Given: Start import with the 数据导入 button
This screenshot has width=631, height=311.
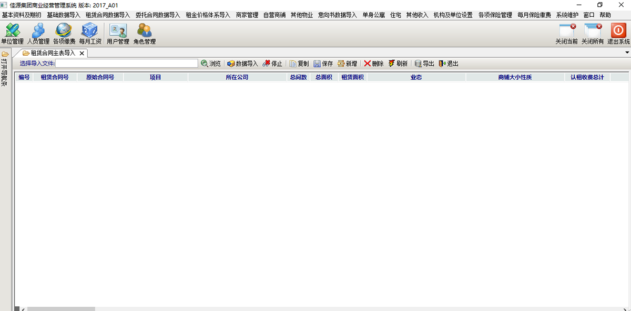Looking at the screenshot, I should coord(242,64).
